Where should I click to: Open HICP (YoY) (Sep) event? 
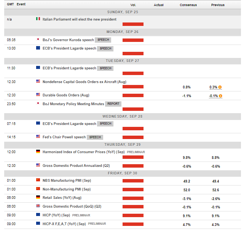coord(56,215)
